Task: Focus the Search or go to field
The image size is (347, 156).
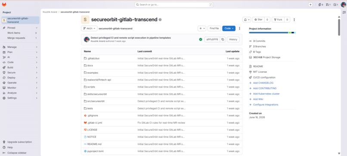Action: tap(174, 5)
